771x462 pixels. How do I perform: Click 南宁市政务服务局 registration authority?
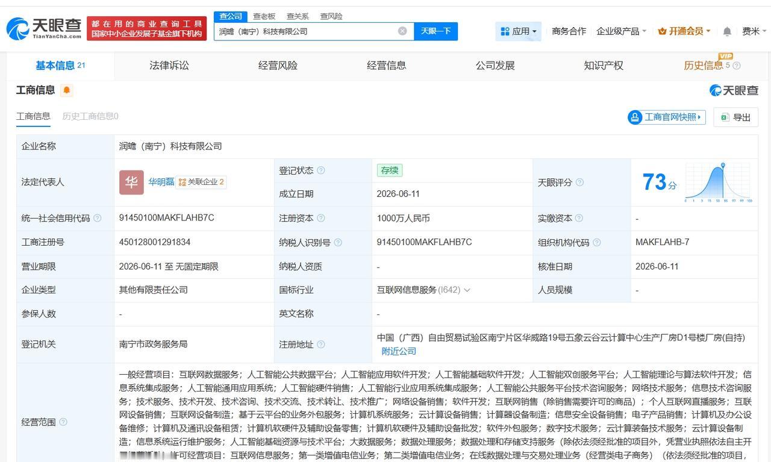point(153,345)
